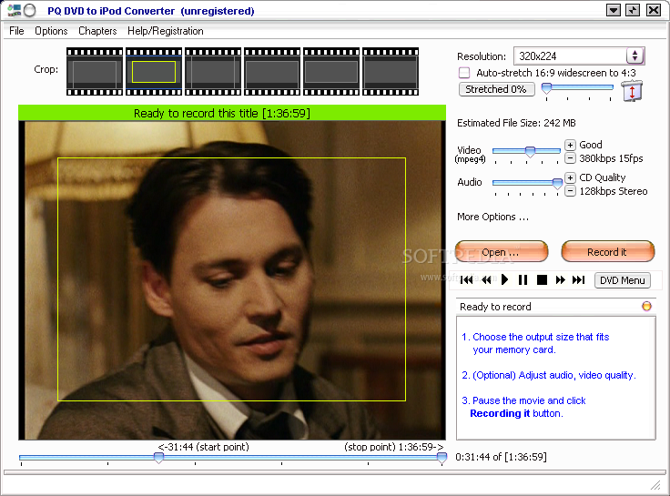Click the orange status indicator icon
This screenshot has height=496, width=670.
click(x=646, y=306)
